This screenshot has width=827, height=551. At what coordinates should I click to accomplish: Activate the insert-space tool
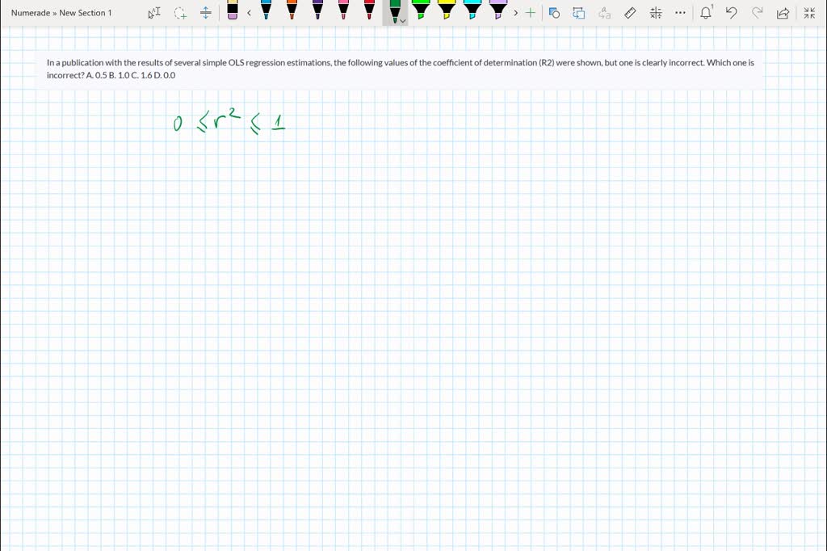coord(206,12)
